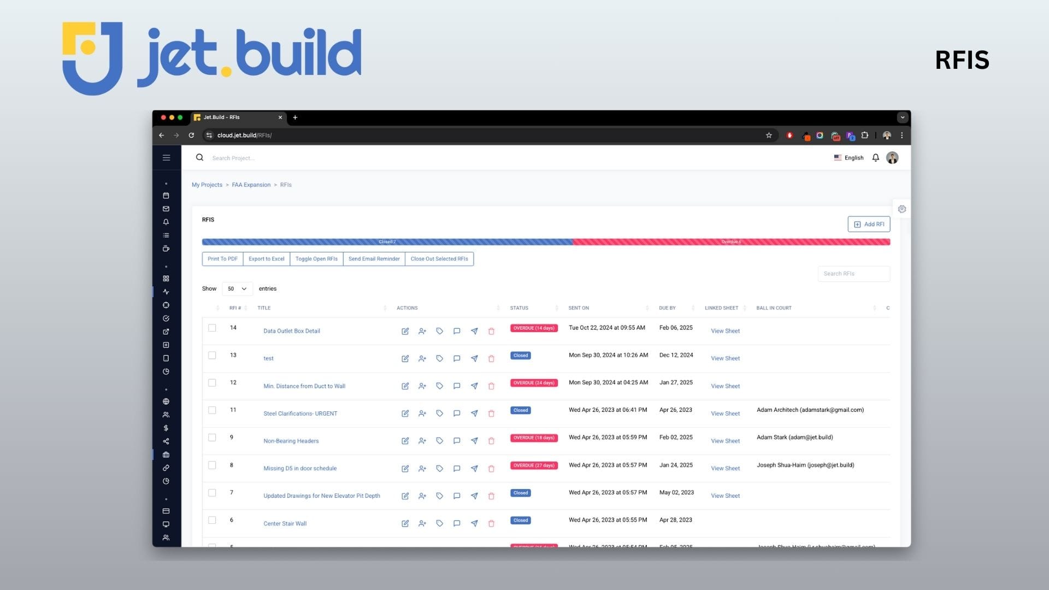The image size is (1049, 590).
Task: Select checkbox for Min. Distance from Duct row
Action: [212, 383]
